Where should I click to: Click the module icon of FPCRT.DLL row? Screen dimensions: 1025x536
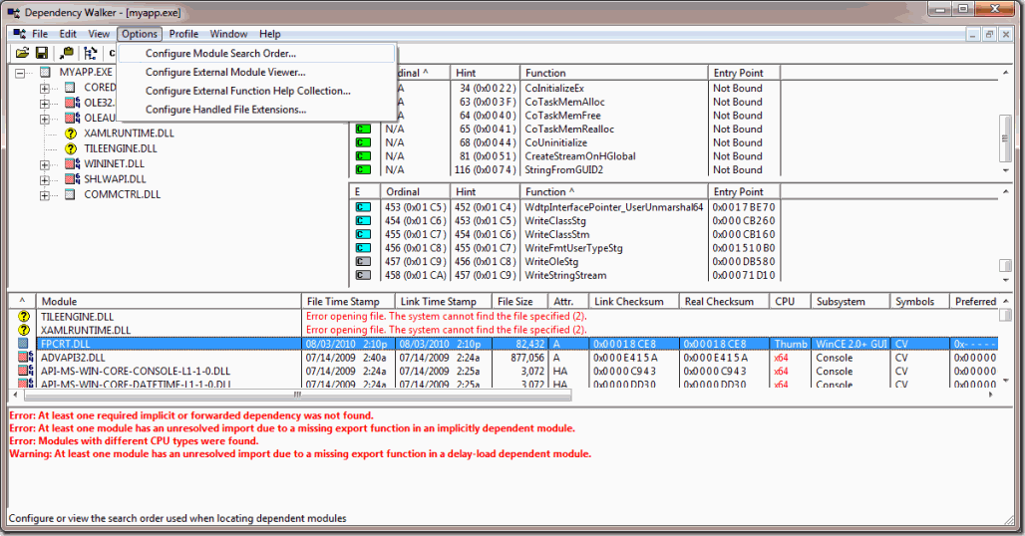coord(24,344)
